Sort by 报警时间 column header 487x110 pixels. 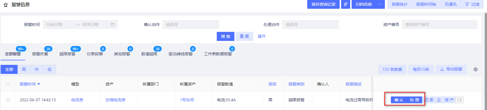pos(30,84)
